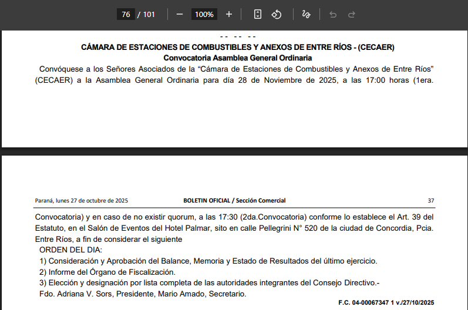Click the total page count 101
This screenshot has height=310, width=468.
pyautogui.click(x=149, y=14)
